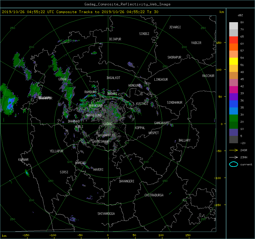The image size is (255, 239).
Task: Pick the yellow 51-54 dBZ color band
Action: pos(233,61)
